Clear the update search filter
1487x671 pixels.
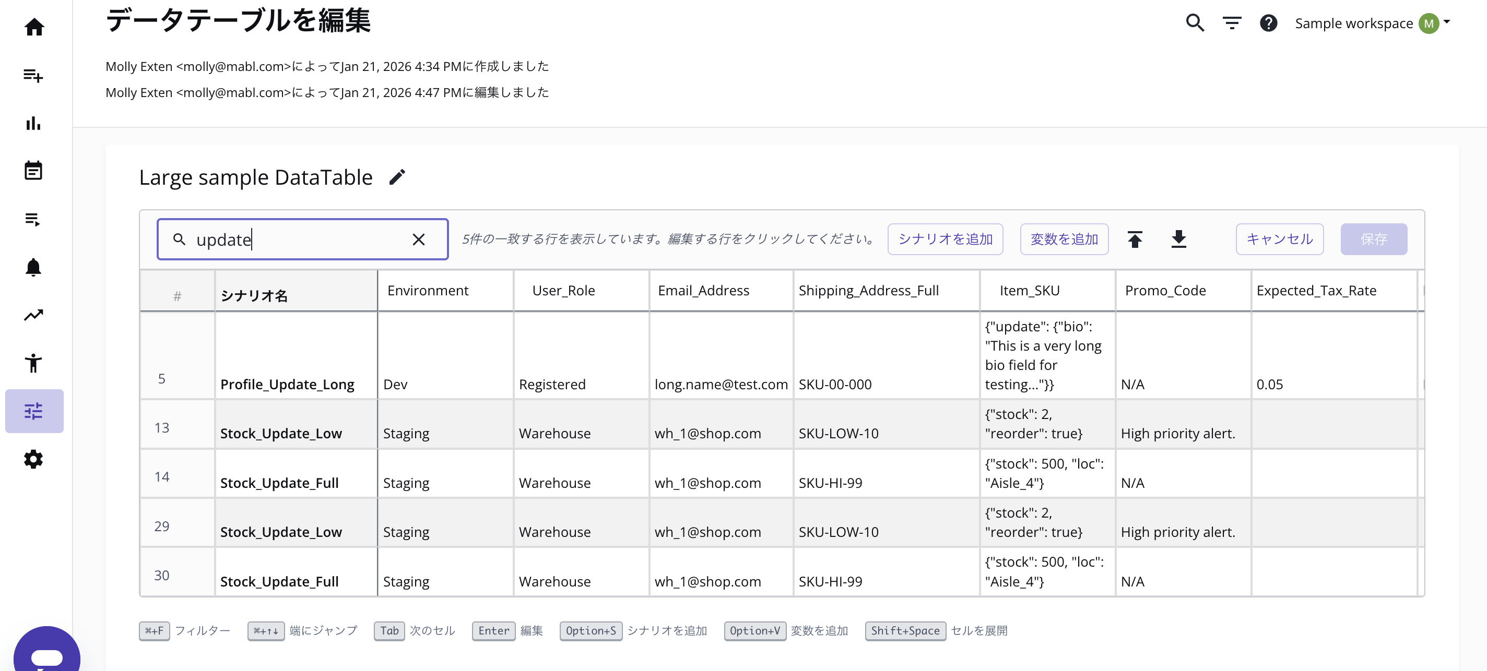pyautogui.click(x=419, y=239)
